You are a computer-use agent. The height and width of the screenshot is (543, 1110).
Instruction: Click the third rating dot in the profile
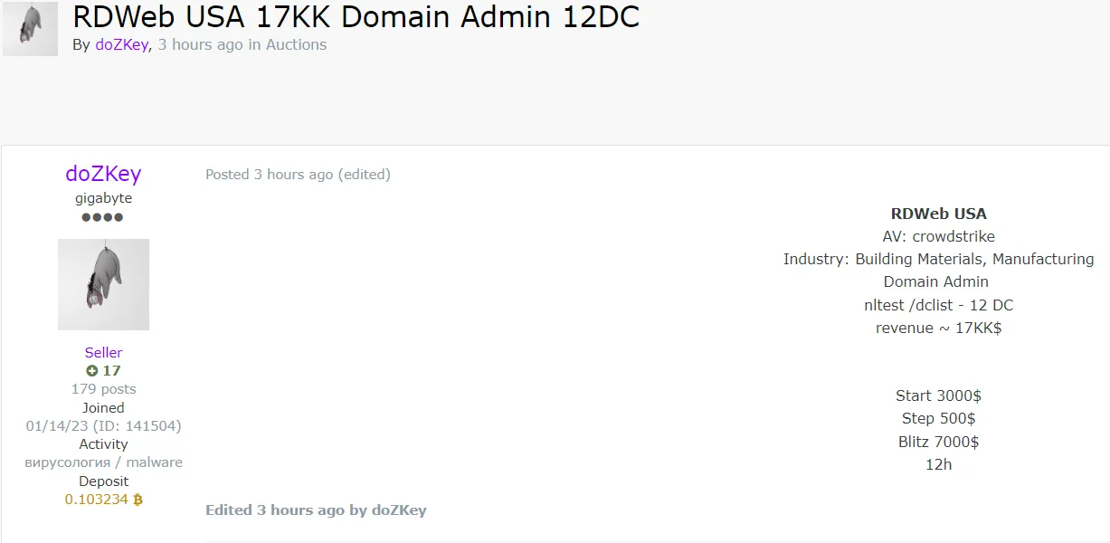pos(109,216)
